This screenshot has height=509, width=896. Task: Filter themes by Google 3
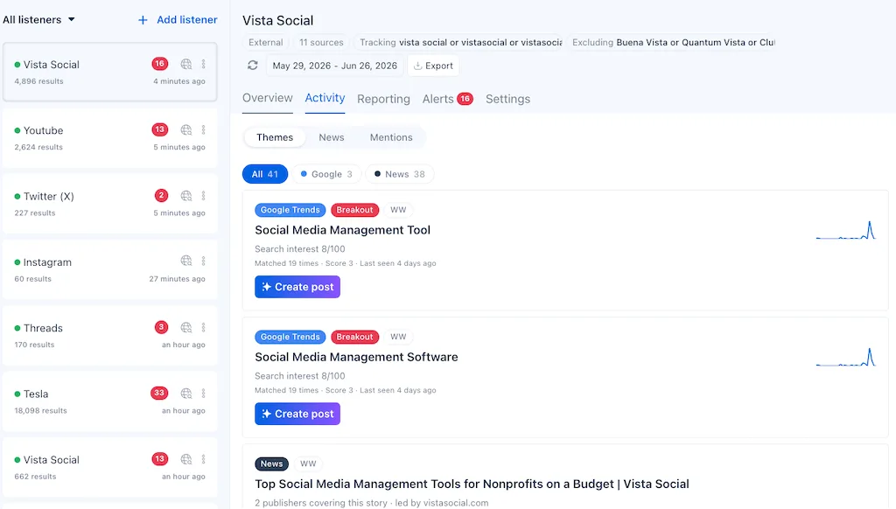pos(327,174)
